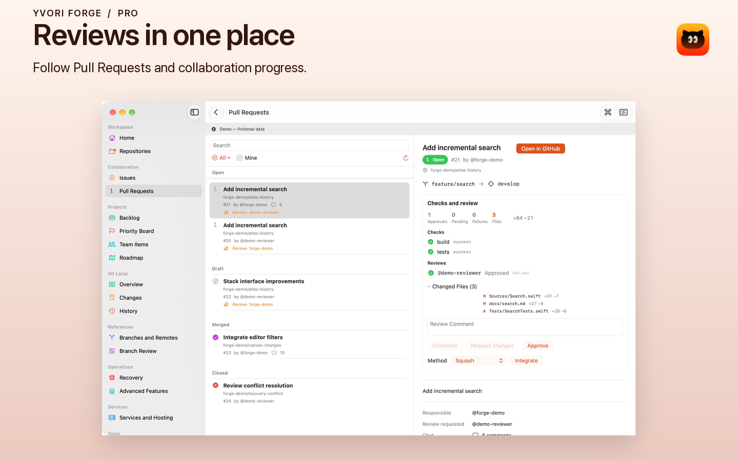Click the tests success check row
Screen dimensions: 738x461
click(x=449, y=252)
